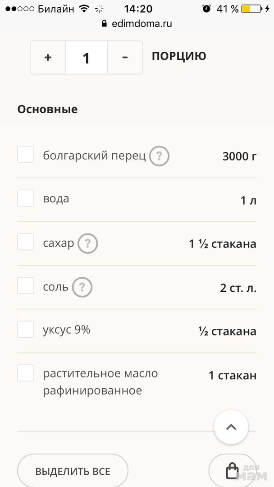Tap the edimdoma.ru address bar

coord(137,24)
